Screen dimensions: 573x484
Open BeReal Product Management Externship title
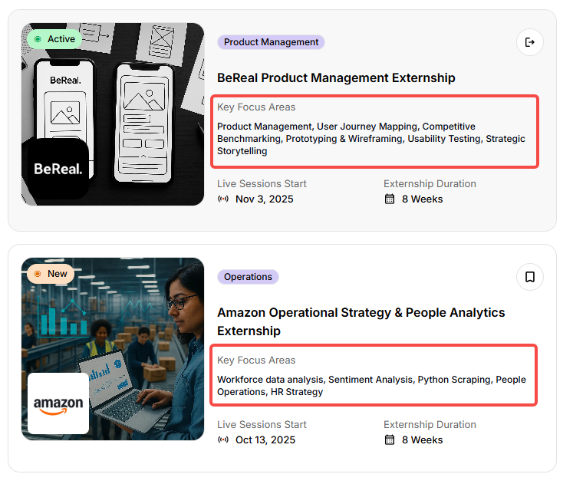pyautogui.click(x=336, y=77)
